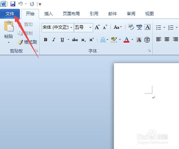Toggle superscript formatting

click(x=92, y=40)
